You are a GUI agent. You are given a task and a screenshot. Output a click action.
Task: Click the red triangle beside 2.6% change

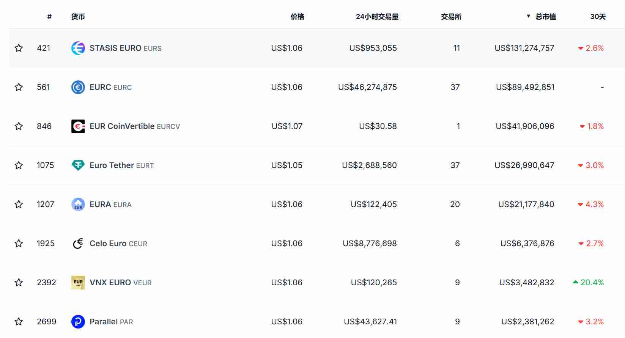point(581,48)
